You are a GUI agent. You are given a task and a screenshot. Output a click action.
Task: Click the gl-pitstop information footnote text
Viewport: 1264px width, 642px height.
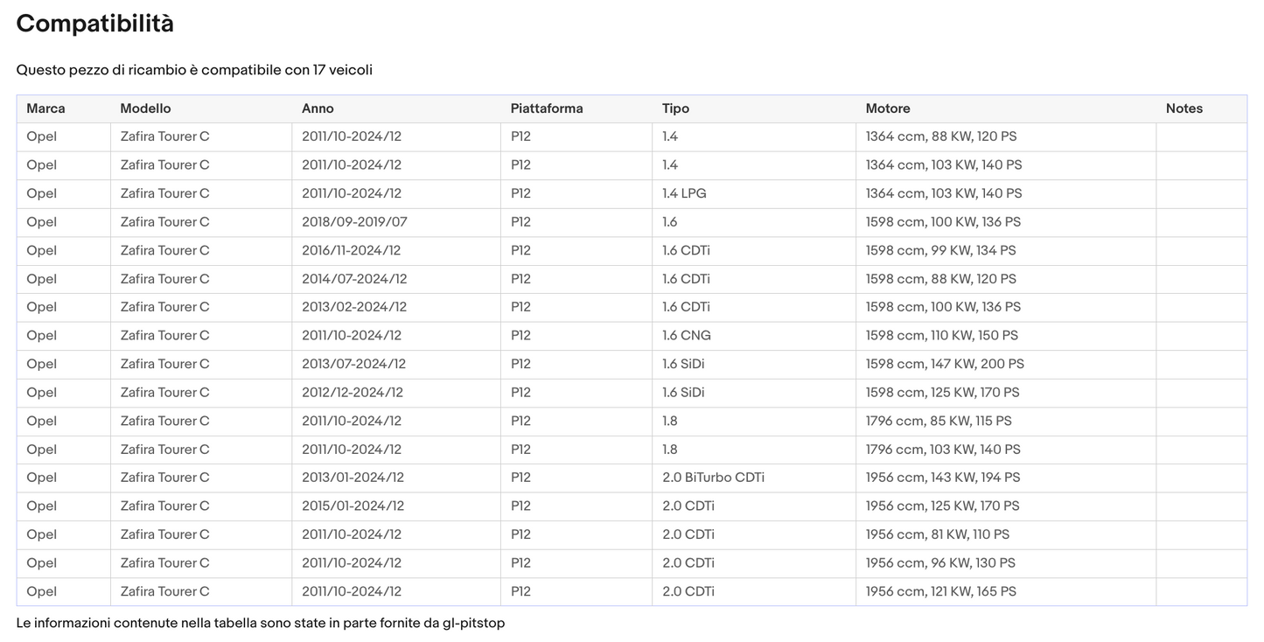260,624
